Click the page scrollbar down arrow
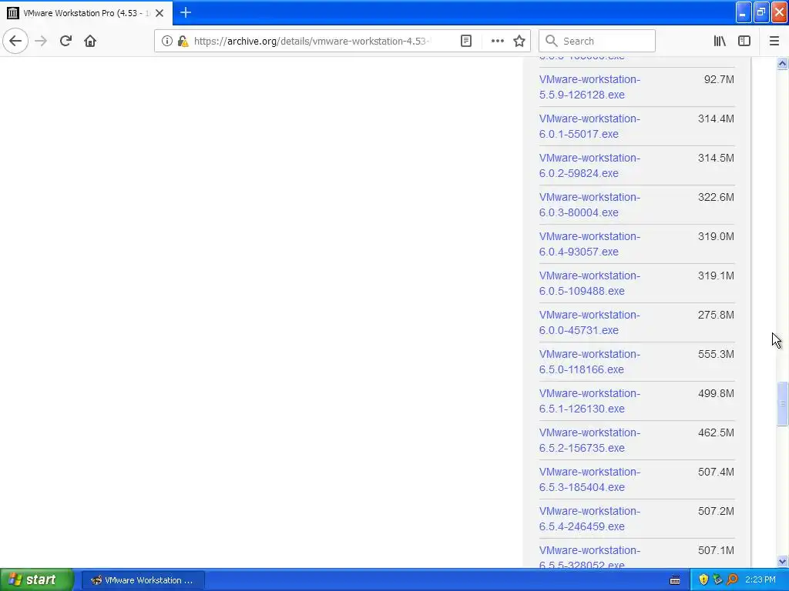Screen dimensions: 789x591 tap(782, 561)
